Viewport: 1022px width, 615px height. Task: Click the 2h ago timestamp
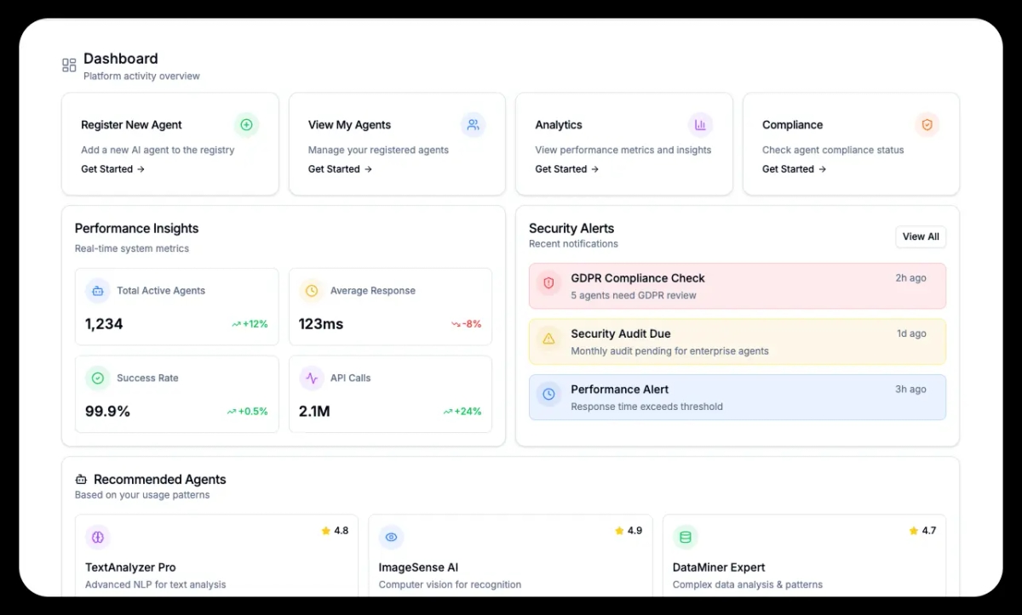pos(910,278)
